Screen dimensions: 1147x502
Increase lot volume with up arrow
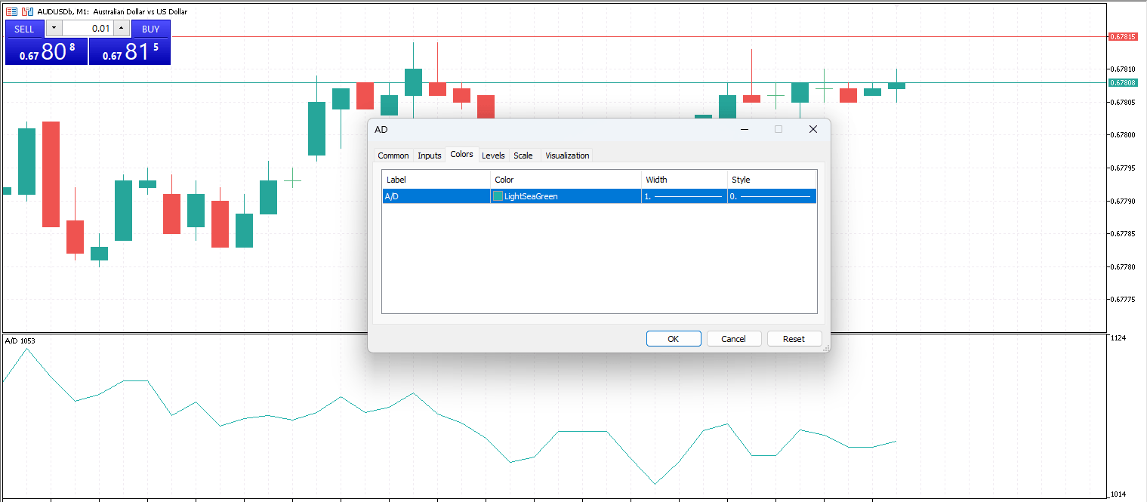point(121,29)
